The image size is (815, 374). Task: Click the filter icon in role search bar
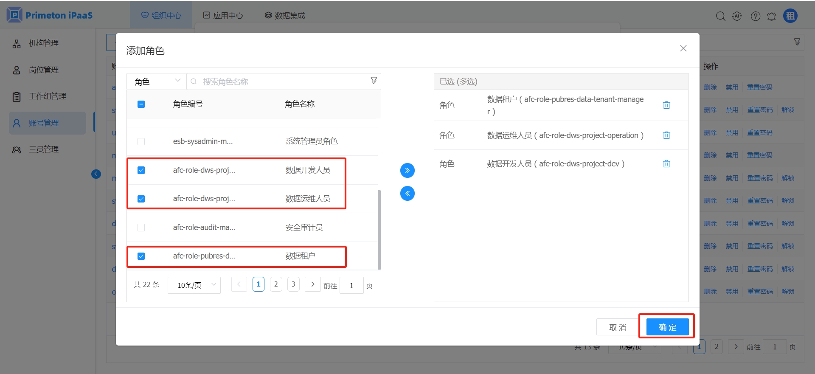(x=374, y=81)
